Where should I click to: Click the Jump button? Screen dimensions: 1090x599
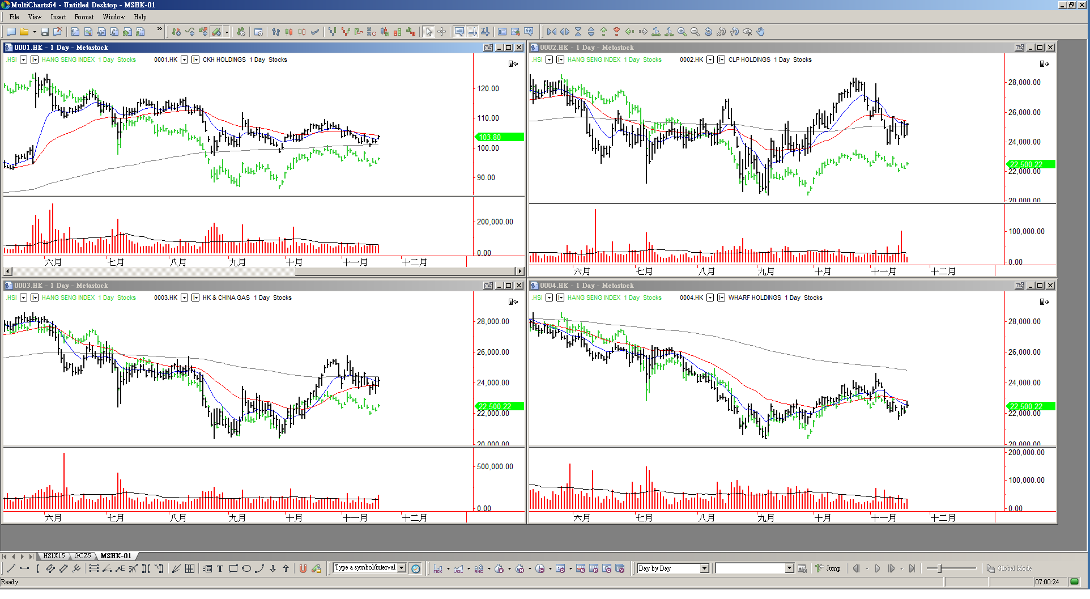pyautogui.click(x=828, y=568)
